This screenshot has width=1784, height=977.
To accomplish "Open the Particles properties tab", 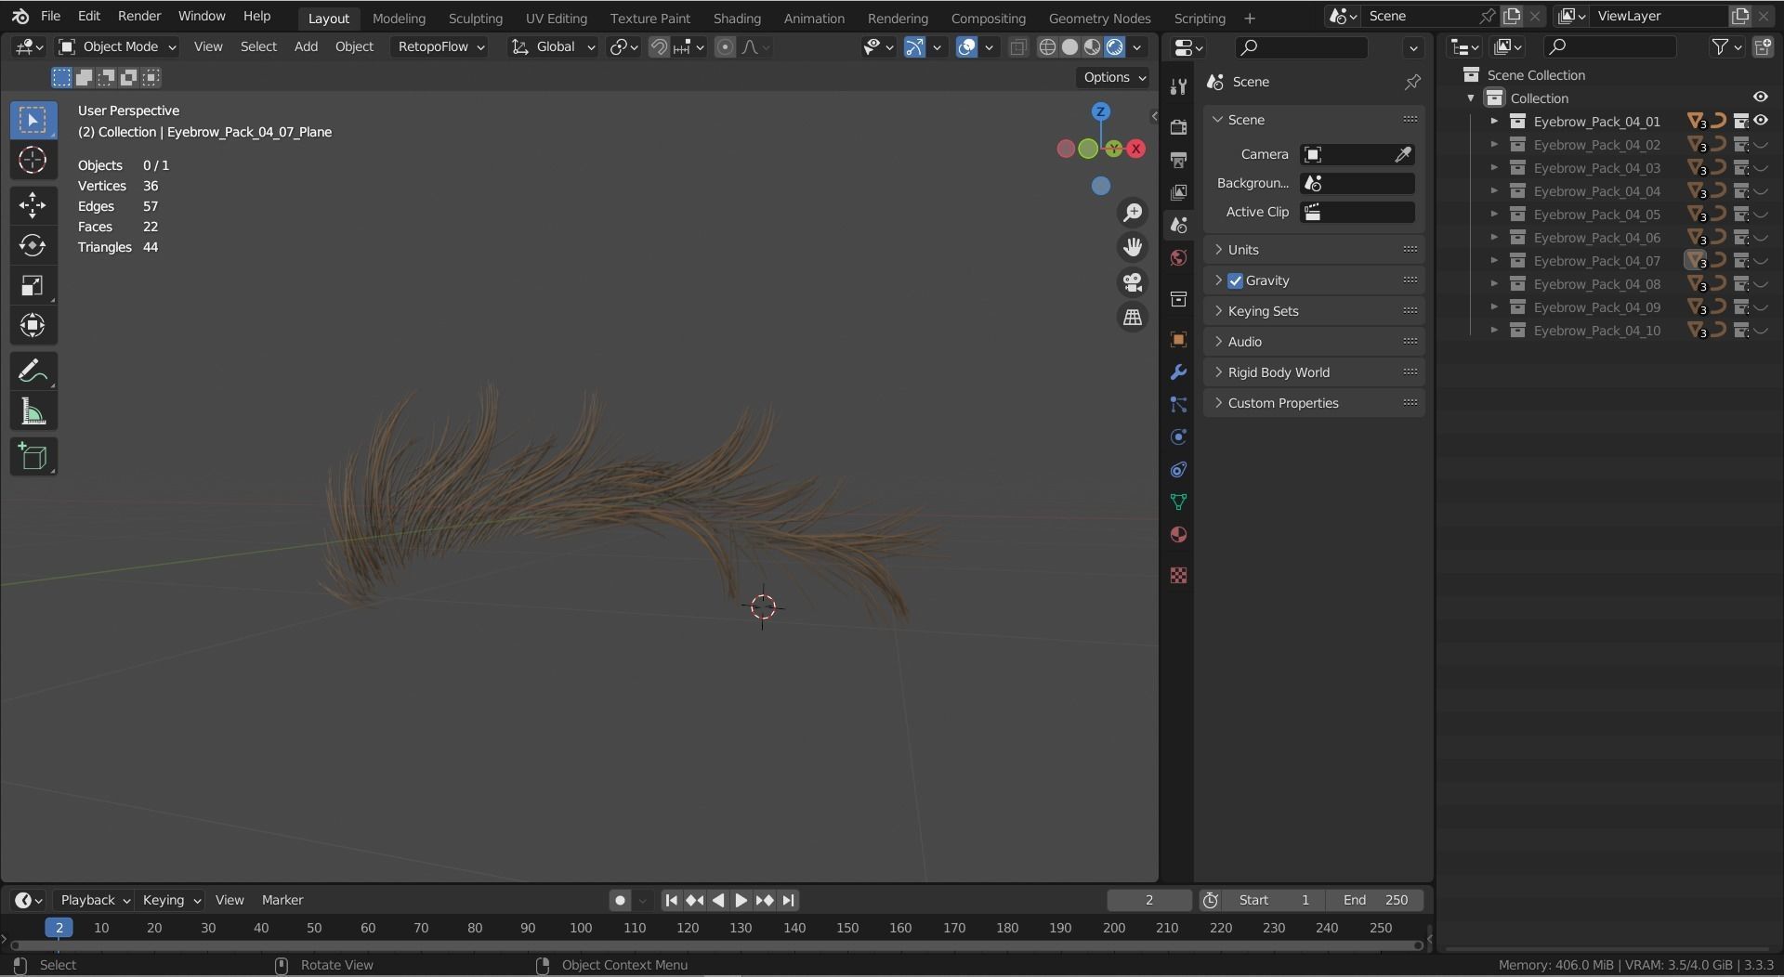I will [1178, 405].
